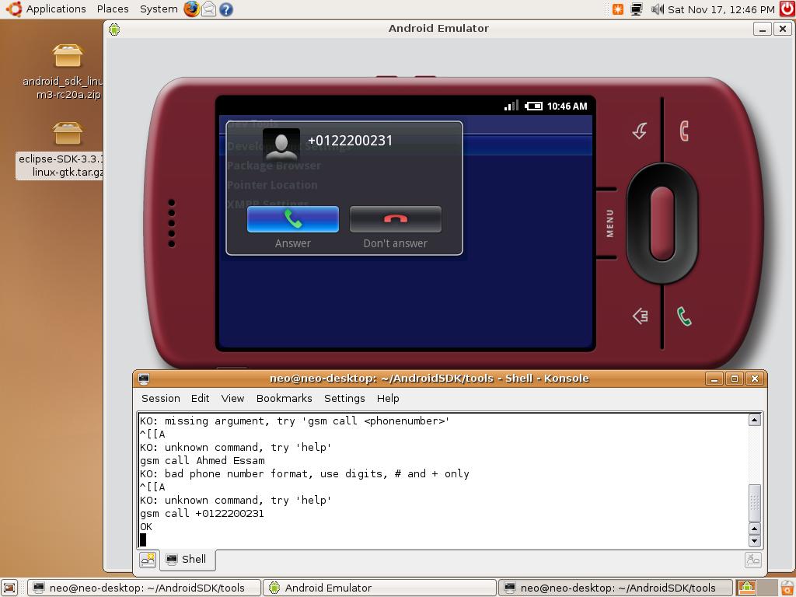Open the System menu in top panel
The height and width of the screenshot is (597, 796).
pos(159,9)
